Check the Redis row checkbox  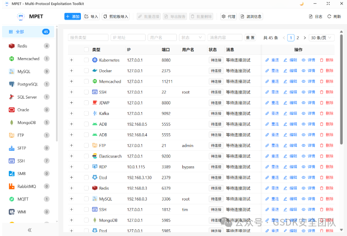pyautogui.click(x=86, y=188)
